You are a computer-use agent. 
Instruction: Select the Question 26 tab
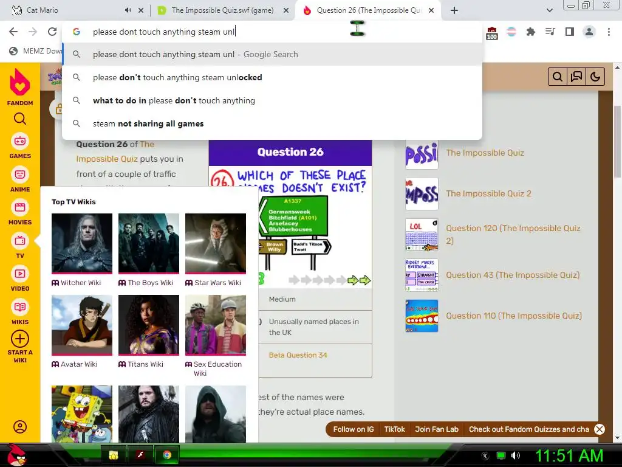point(369,10)
